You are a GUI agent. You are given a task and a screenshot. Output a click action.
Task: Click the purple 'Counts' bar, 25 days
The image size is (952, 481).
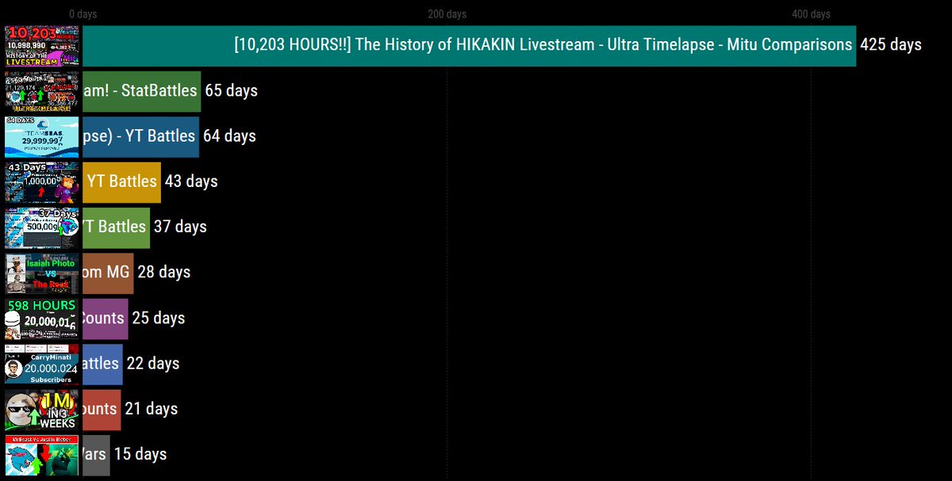click(x=105, y=318)
